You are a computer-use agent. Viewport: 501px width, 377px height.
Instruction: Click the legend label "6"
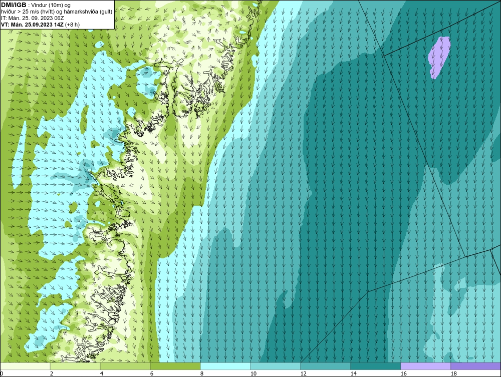pyautogui.click(x=151, y=373)
